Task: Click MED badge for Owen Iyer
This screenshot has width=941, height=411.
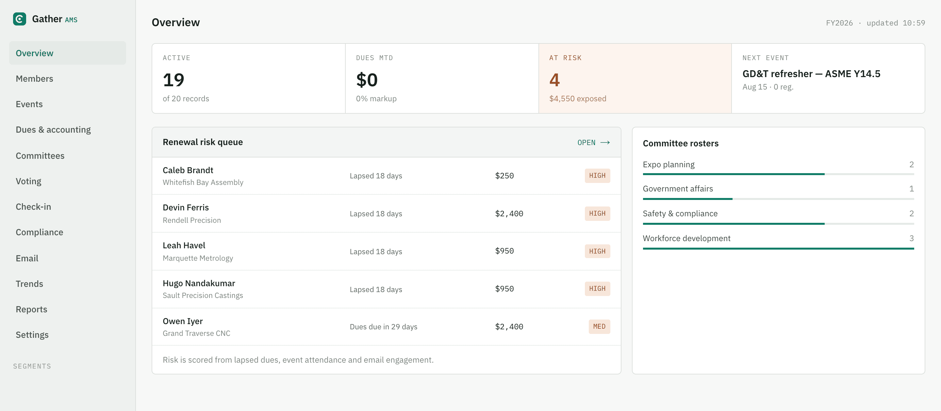Action: tap(599, 327)
